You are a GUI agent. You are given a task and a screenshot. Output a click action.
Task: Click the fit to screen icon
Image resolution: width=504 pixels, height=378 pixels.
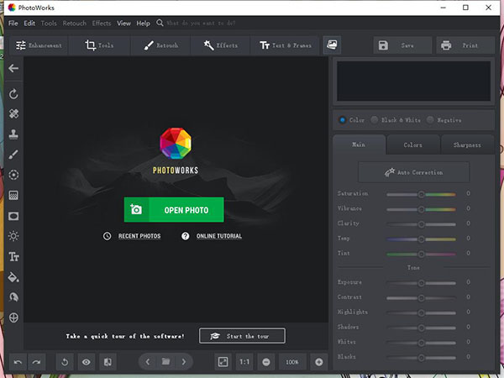point(223,362)
